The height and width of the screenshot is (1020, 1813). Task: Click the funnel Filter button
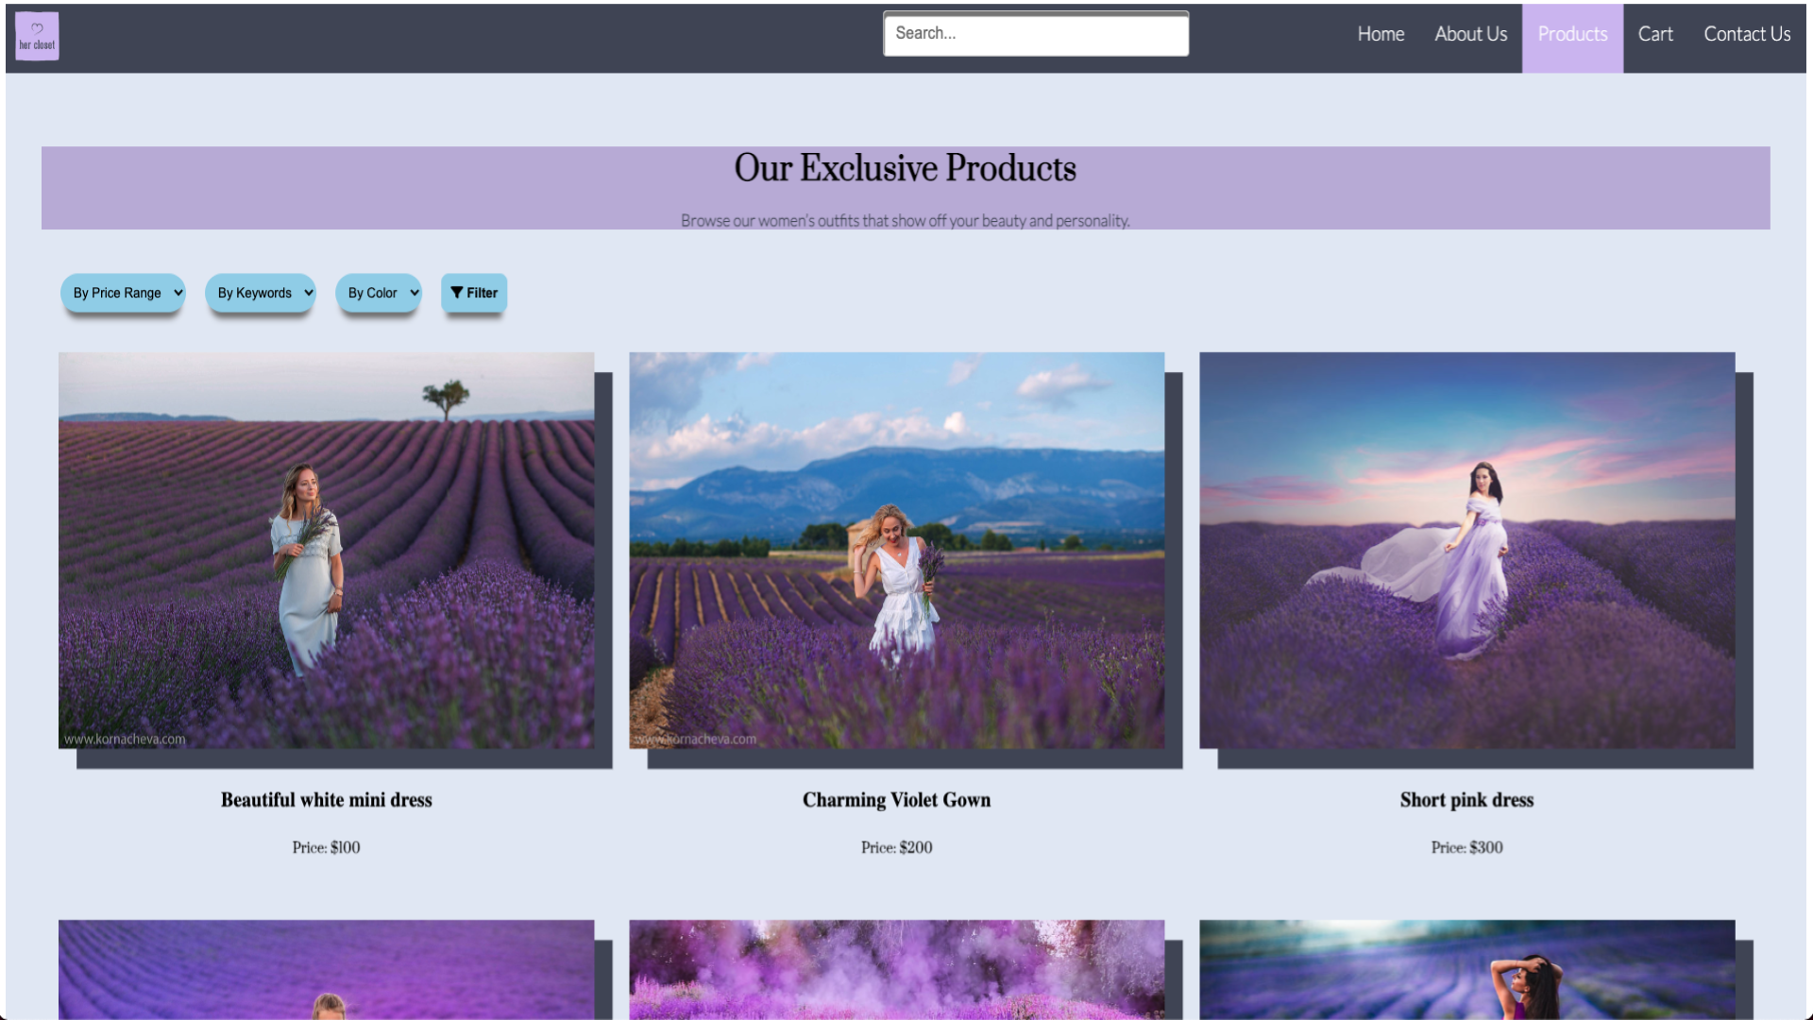click(x=474, y=293)
